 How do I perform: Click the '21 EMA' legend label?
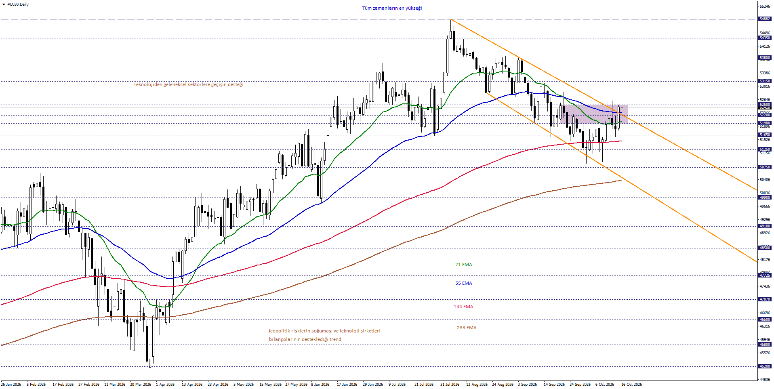click(x=464, y=265)
